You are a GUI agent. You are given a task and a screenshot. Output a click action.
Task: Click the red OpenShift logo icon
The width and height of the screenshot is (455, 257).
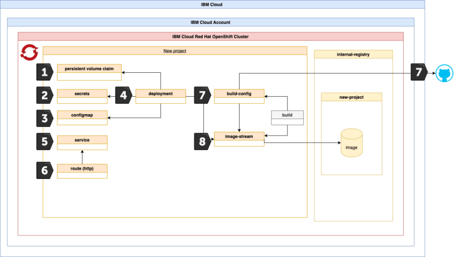(29, 52)
